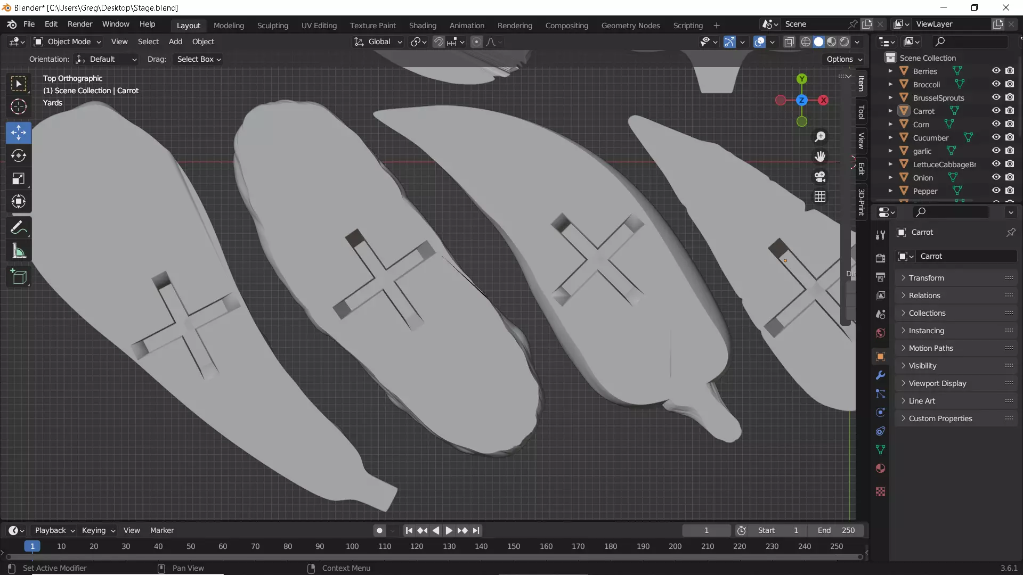Hide the Broccoli collection in viewport
The width and height of the screenshot is (1023, 575).
tap(996, 84)
